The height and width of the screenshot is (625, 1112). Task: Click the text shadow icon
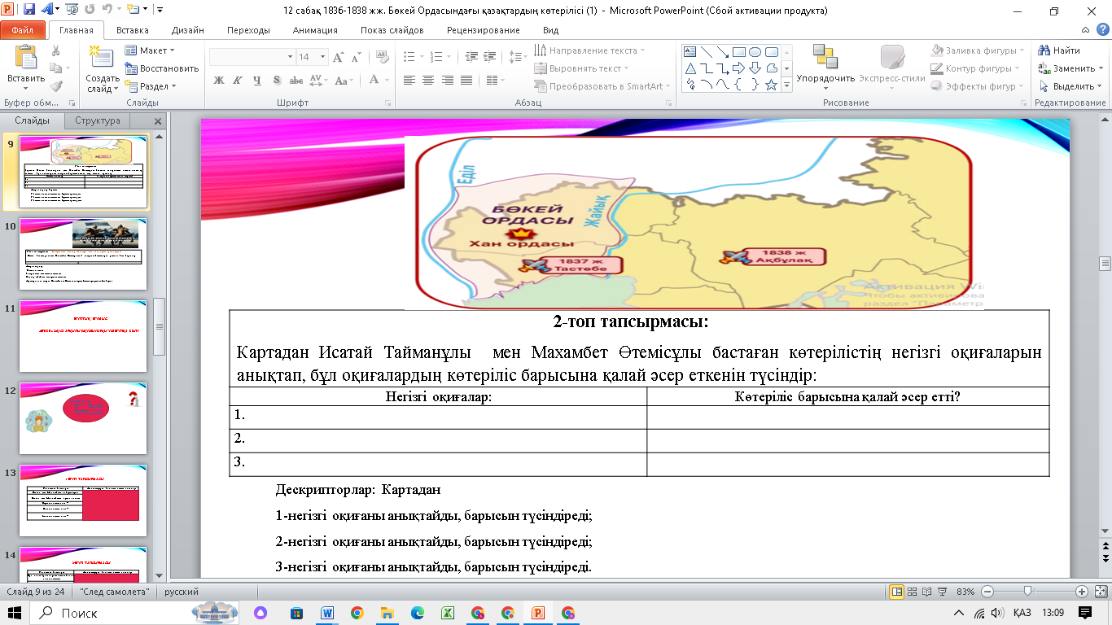[x=277, y=81]
